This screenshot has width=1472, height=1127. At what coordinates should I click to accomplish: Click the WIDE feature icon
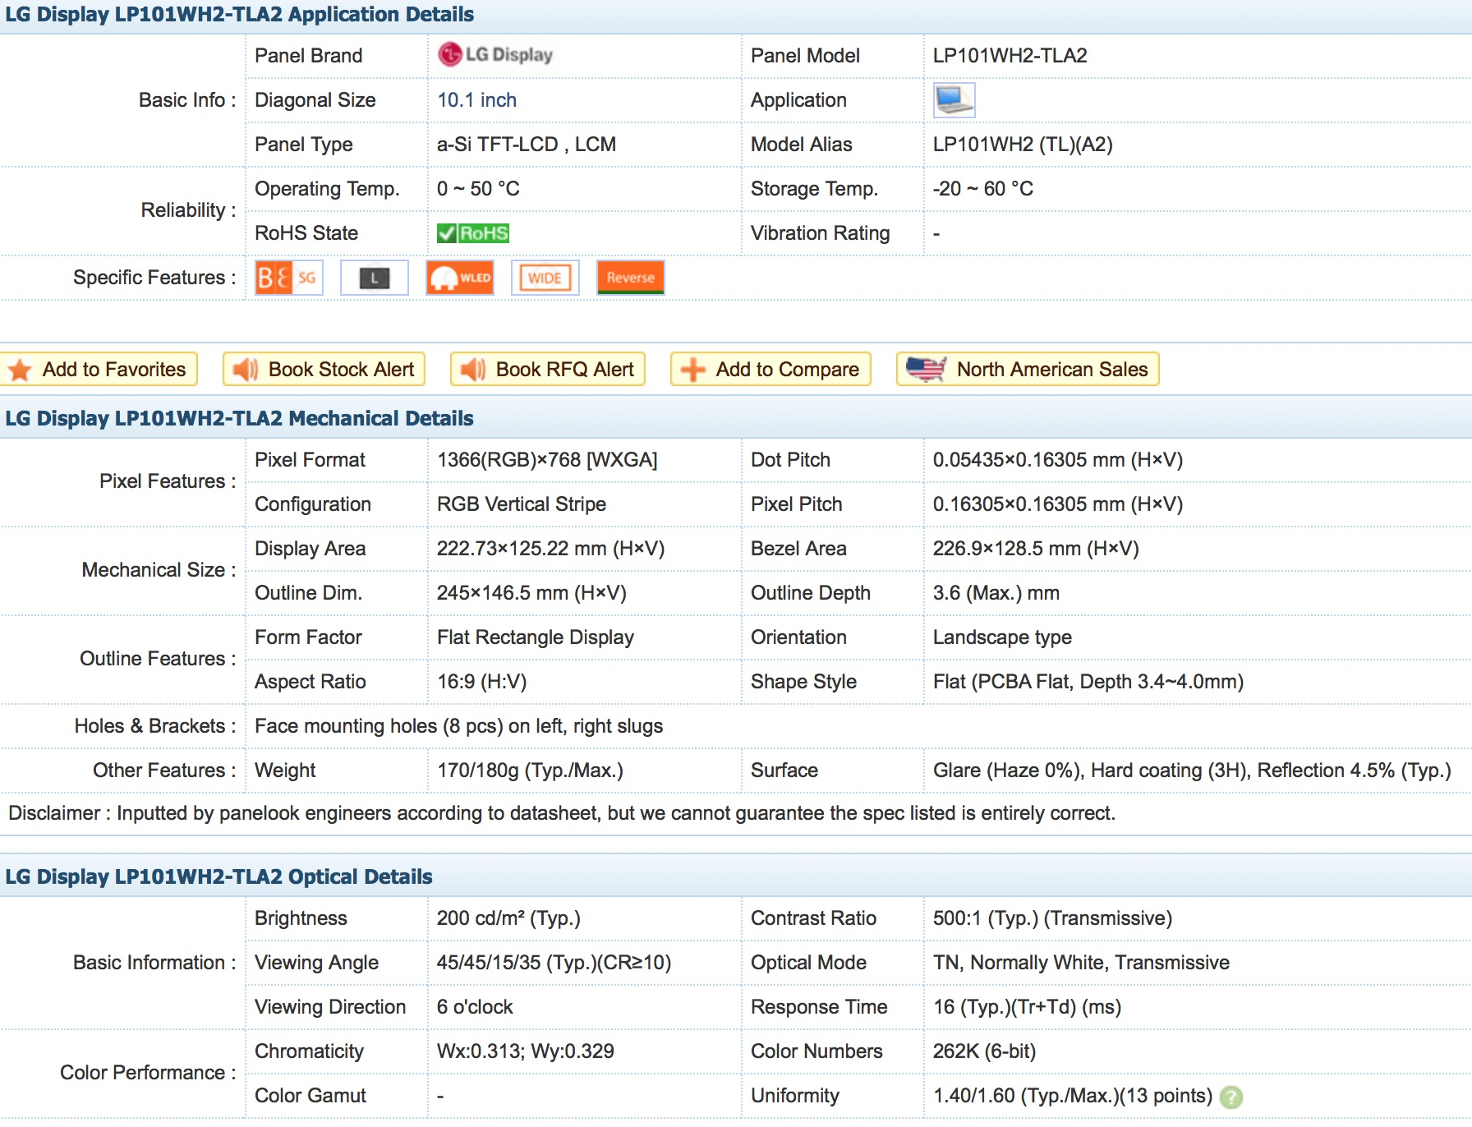pos(545,278)
